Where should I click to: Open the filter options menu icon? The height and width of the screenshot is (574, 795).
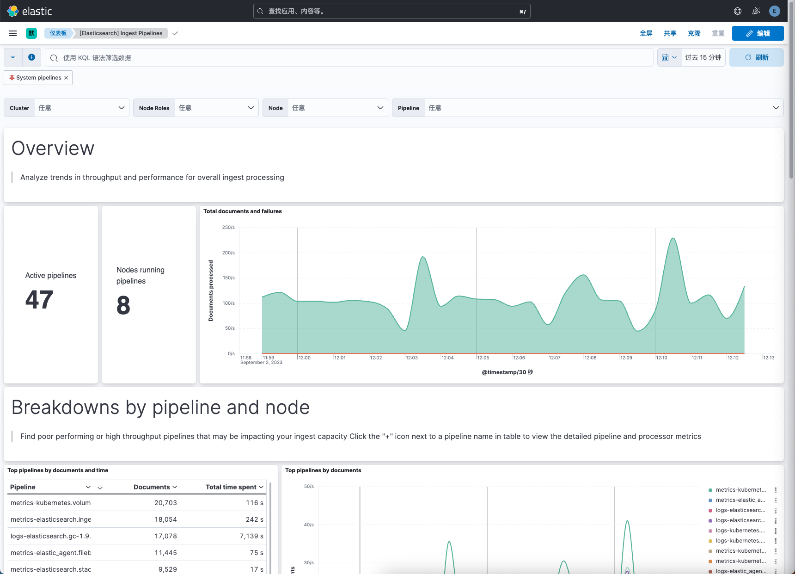tap(13, 57)
